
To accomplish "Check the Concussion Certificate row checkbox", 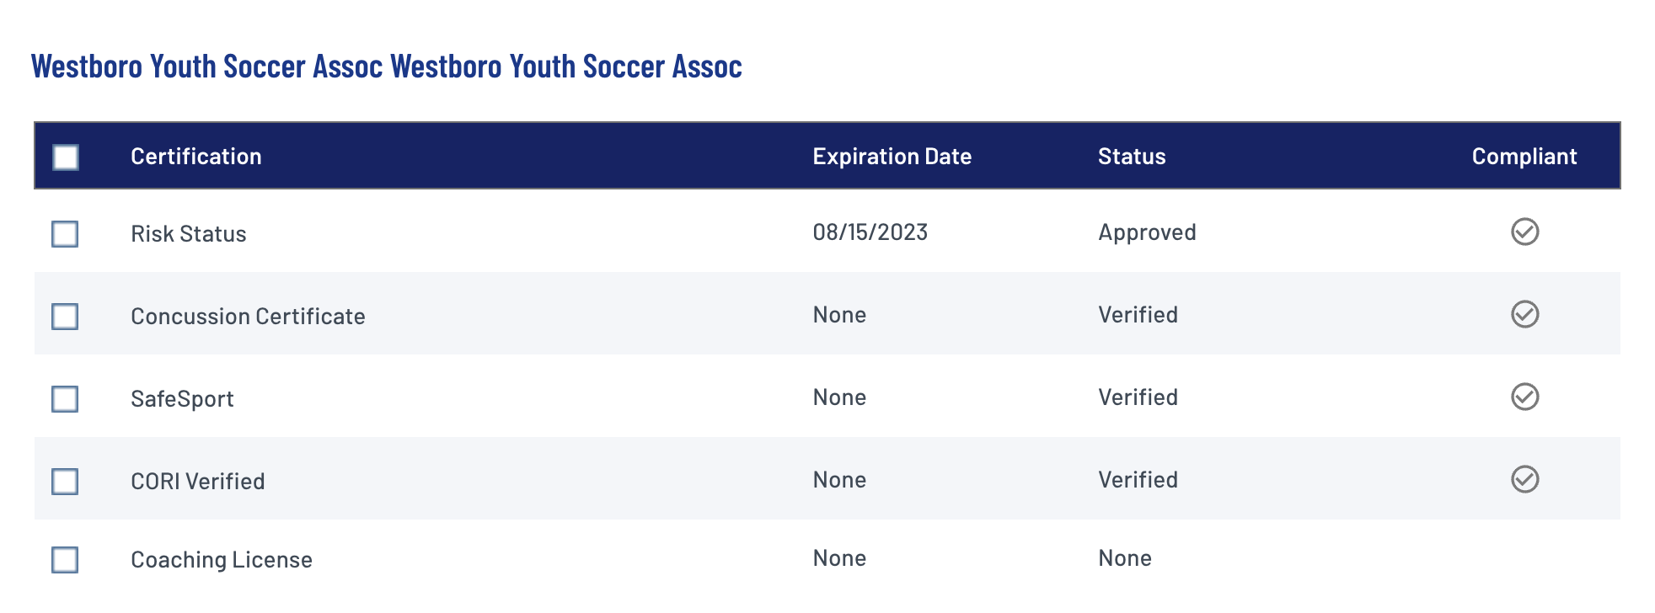I will tap(65, 317).
